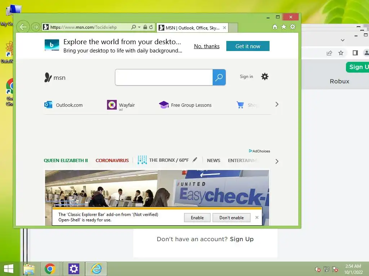Screen dimensions: 369x276
Task: Open Wayfair ad shortcut
Action: (x=121, y=105)
